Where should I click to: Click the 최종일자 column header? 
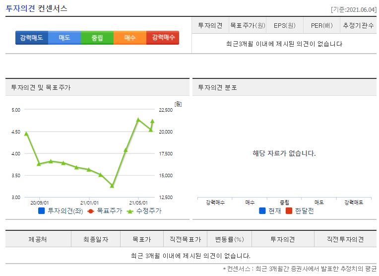[96, 239]
